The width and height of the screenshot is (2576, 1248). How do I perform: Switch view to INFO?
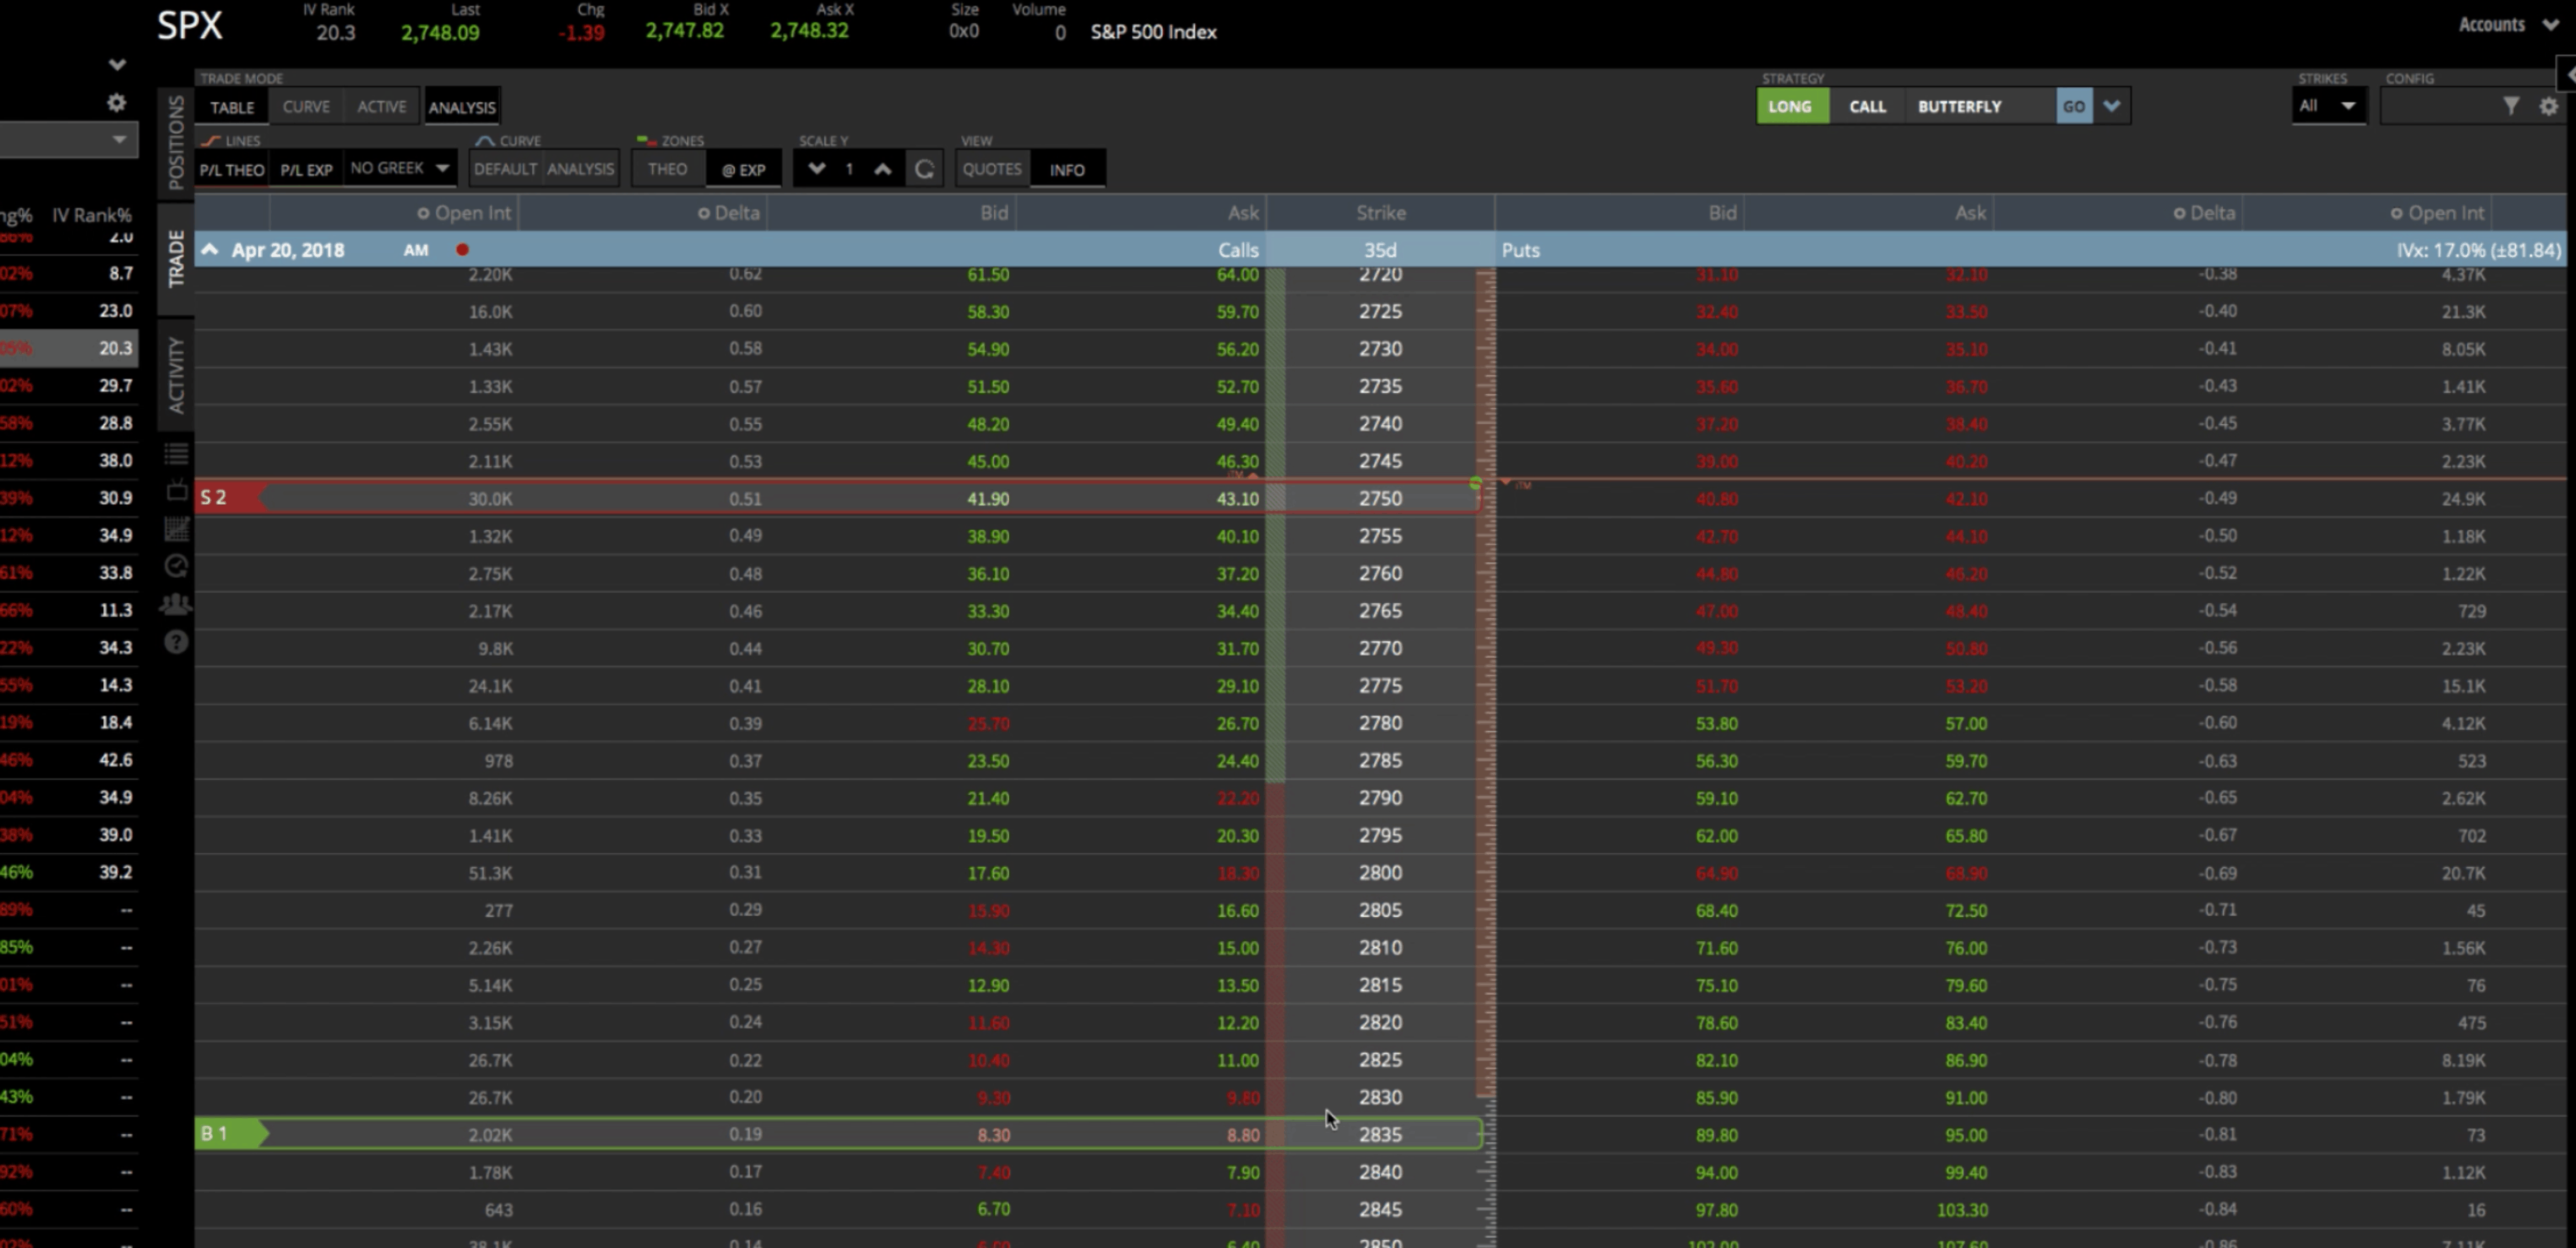[x=1067, y=169]
